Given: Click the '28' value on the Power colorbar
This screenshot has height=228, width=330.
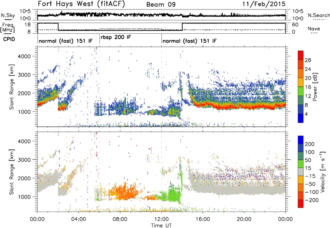Looking at the screenshot, I should coord(308,60).
